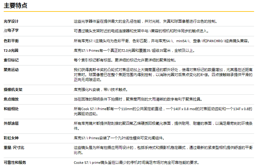Image resolution: width=255 pixels, height=166 pixels.
Task: Click the description mentioning 库克强化PL安装
Action: pos(101,90)
